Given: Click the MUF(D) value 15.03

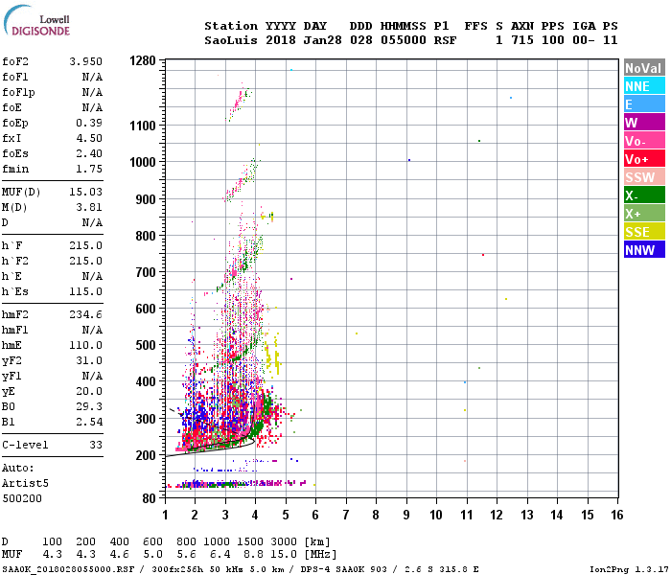Looking at the screenshot, I should (x=85, y=192).
